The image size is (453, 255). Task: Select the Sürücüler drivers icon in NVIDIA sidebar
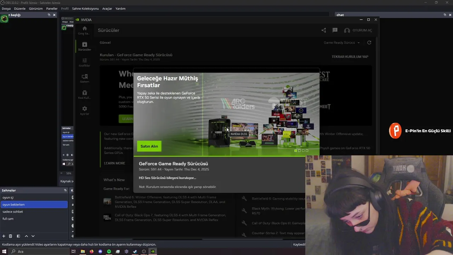click(x=85, y=44)
